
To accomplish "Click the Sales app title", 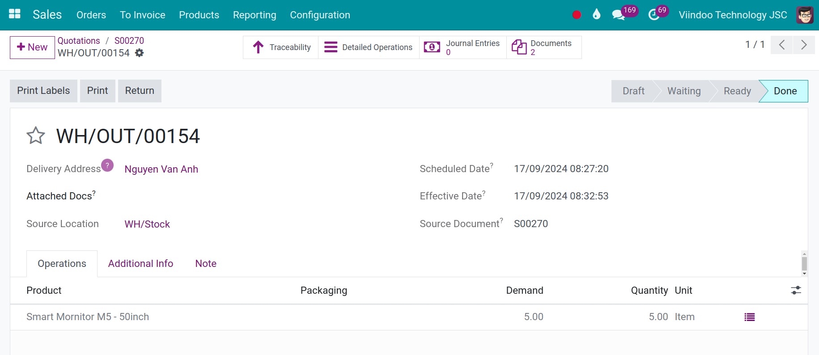I will pyautogui.click(x=47, y=15).
